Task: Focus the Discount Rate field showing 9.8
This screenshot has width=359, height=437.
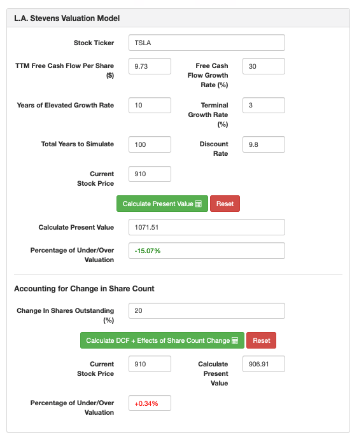Action: tap(264, 144)
